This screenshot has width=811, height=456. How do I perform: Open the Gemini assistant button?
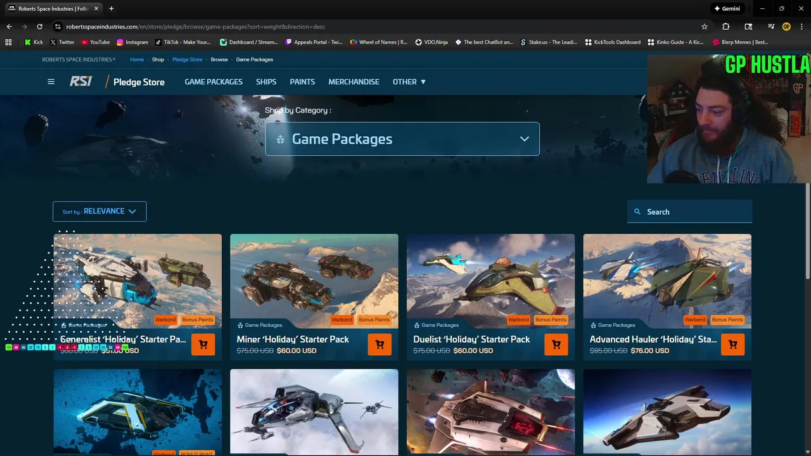click(727, 9)
